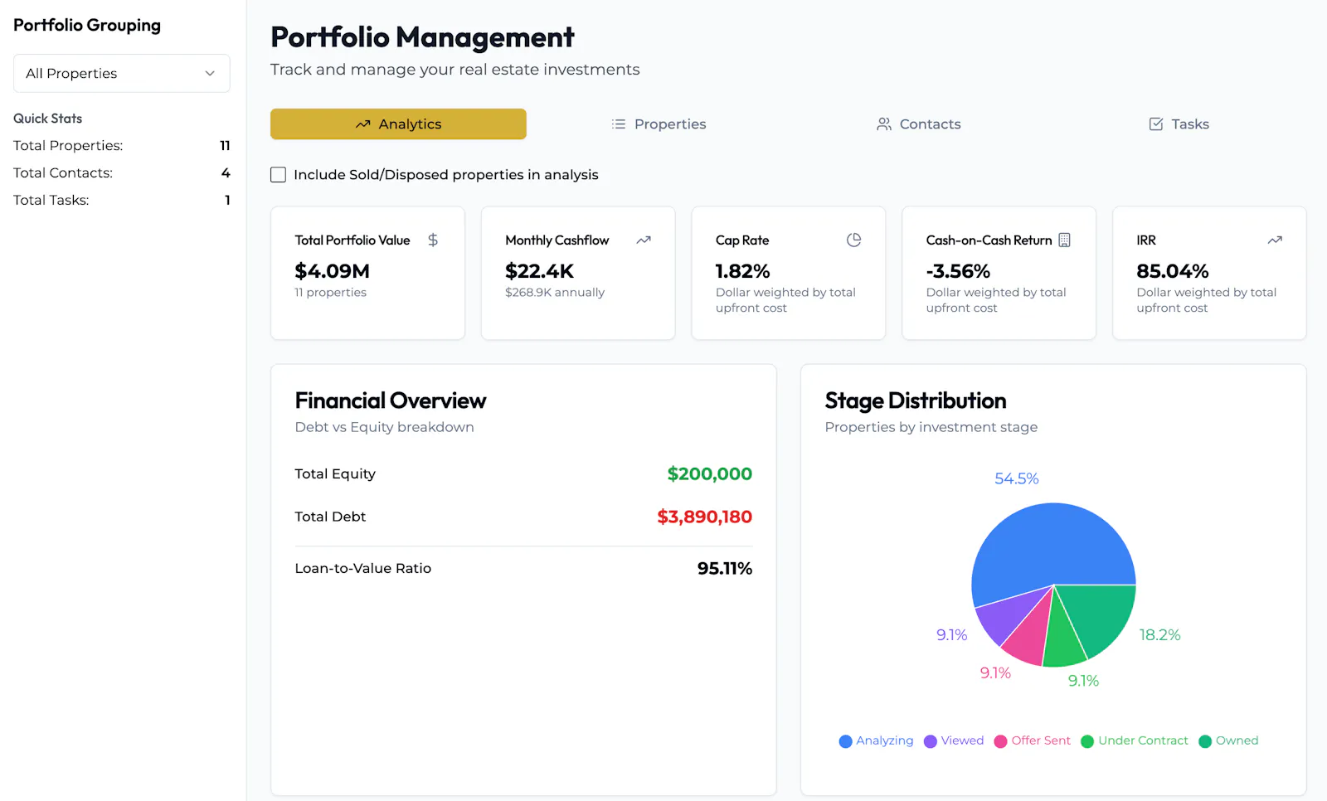
Task: Click the Portfolio Grouping sidebar heading
Action: coord(87,26)
